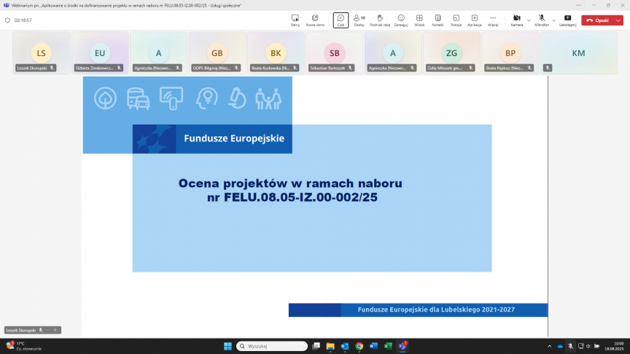Viewport: 630px width, 354px height.
Task: Open Task View on the taskbar
Action: [316, 346]
